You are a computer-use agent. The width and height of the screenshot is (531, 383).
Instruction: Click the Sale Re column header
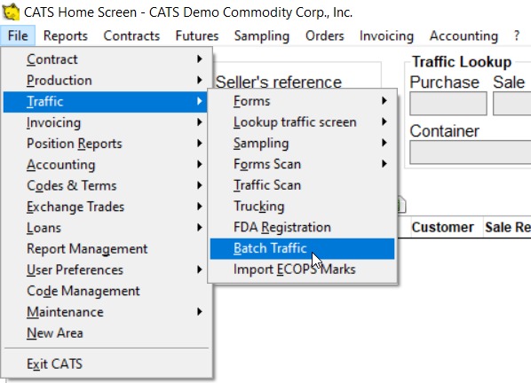click(508, 227)
